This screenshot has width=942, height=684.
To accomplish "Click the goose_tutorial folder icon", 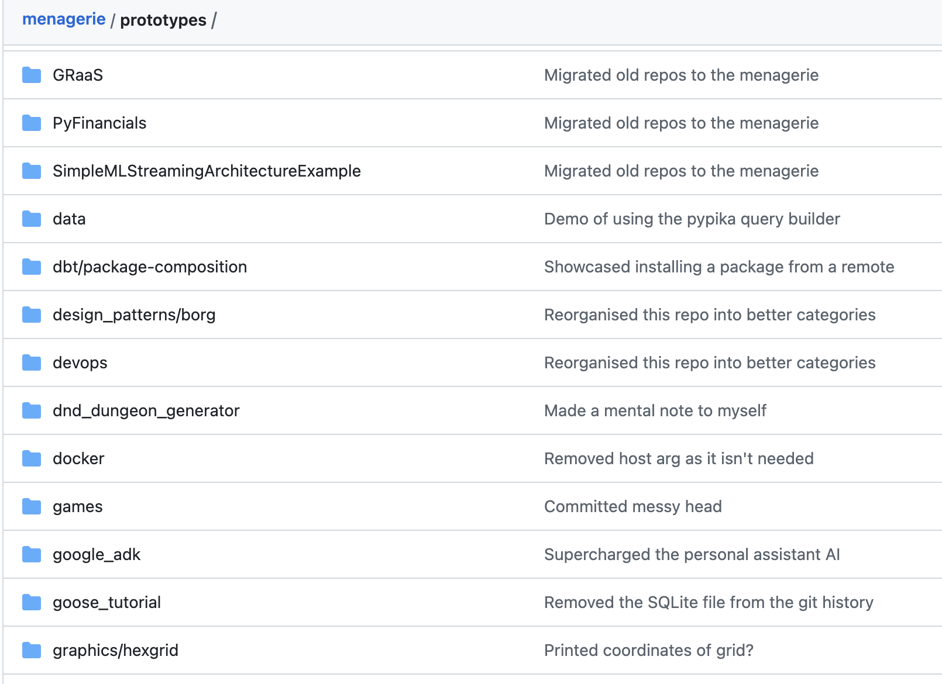I will pyautogui.click(x=32, y=603).
